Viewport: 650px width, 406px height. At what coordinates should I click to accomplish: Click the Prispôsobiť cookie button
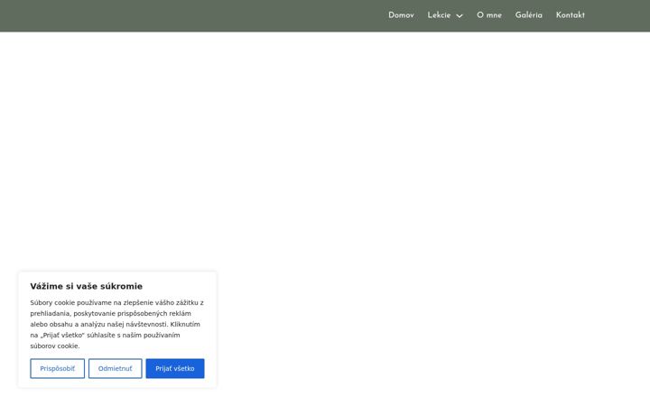[x=57, y=368]
